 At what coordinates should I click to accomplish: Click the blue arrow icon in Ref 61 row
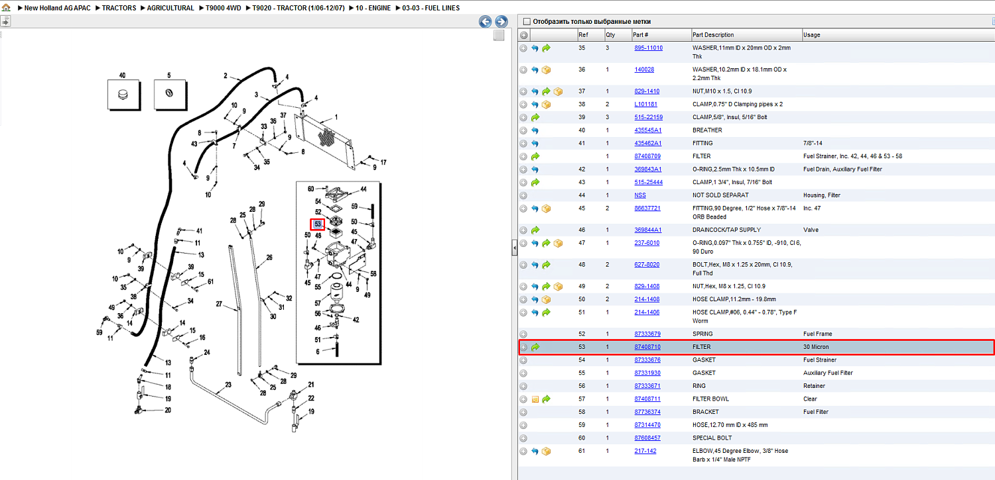[535, 452]
